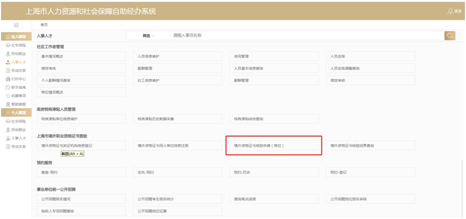
Task: Open 社工信息维护 item
Action: pos(178,80)
